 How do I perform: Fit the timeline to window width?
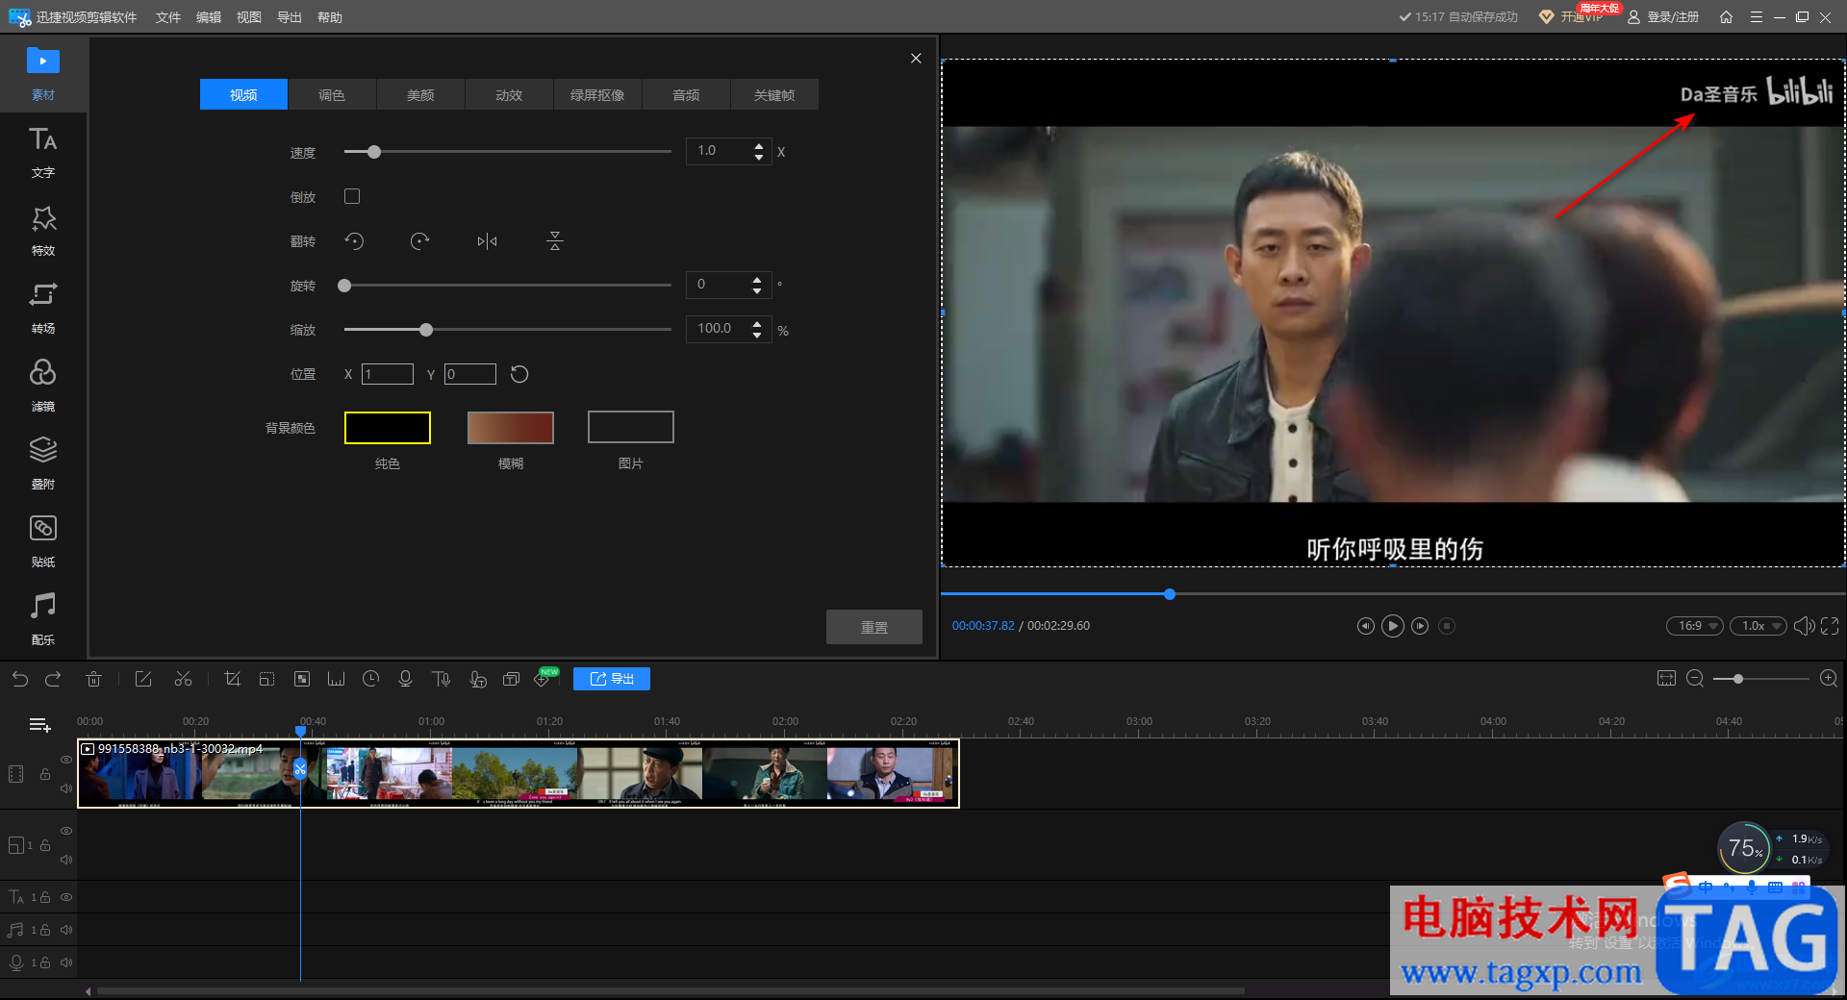tap(1666, 679)
